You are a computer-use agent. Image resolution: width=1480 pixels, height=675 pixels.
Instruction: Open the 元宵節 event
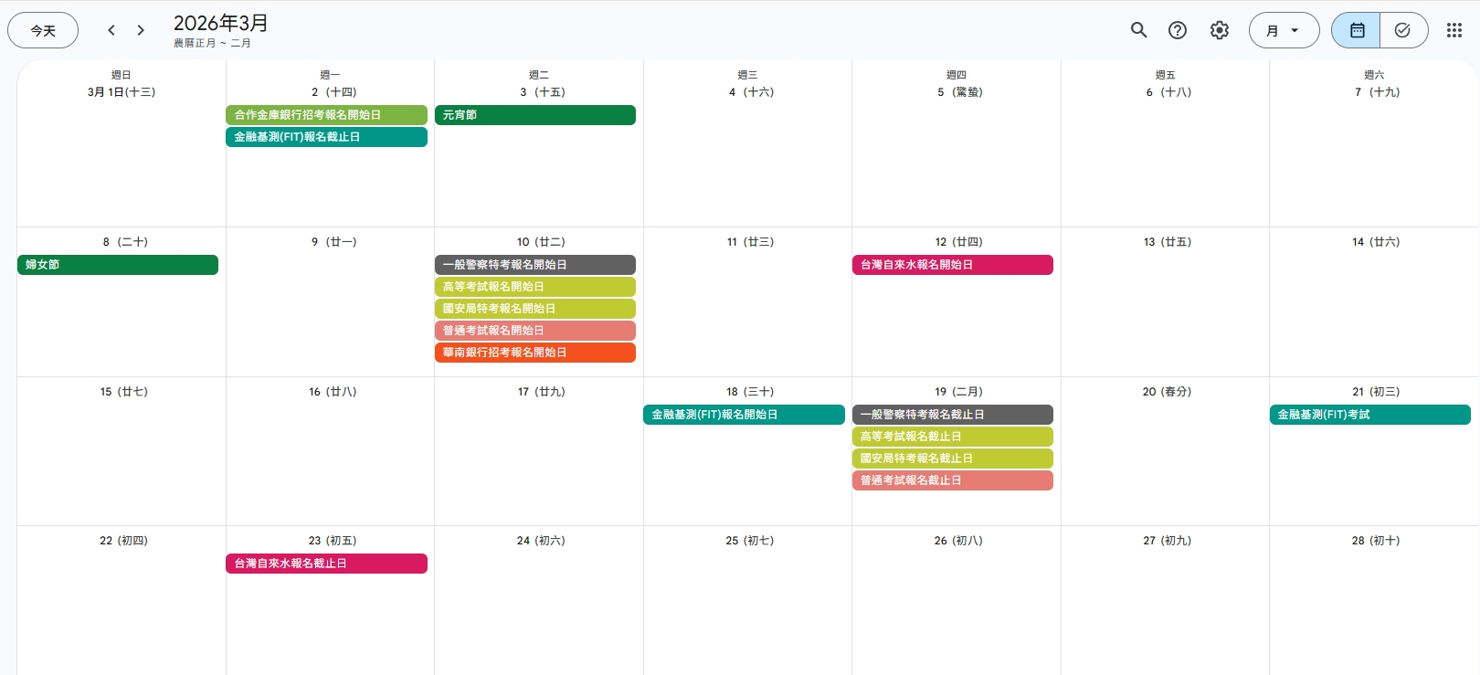click(534, 115)
